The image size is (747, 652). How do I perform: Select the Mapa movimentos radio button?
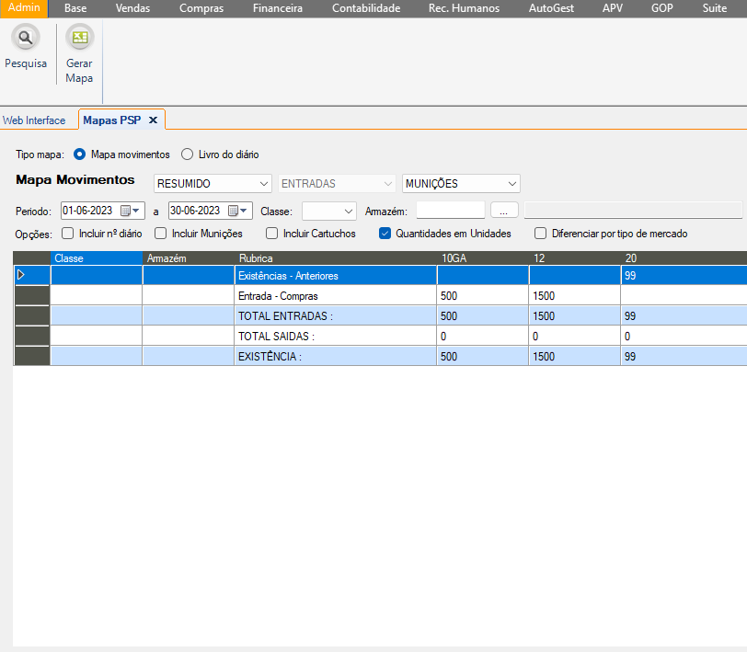click(x=79, y=154)
